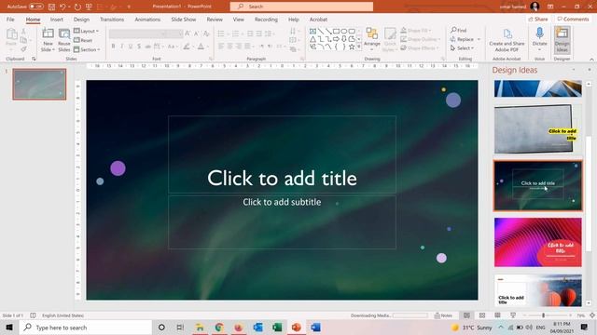Click the Design Ideas ribbon button
Screen dimensions: 597x335
pos(562,39)
